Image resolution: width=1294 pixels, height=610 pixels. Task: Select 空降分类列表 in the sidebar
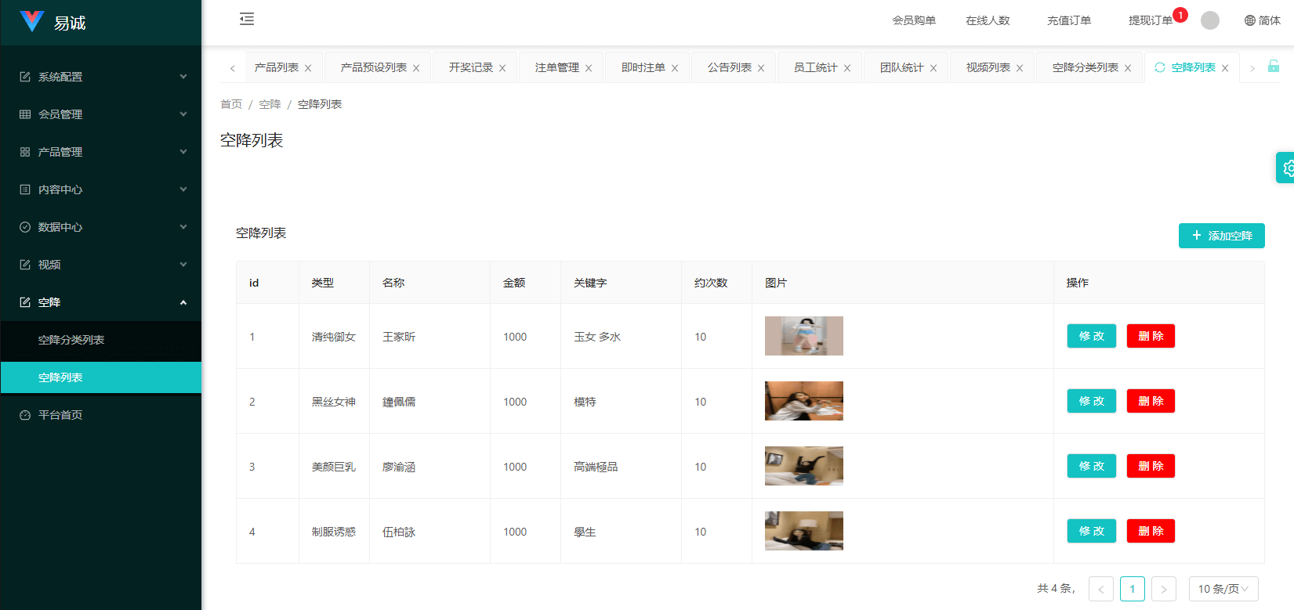tap(71, 340)
